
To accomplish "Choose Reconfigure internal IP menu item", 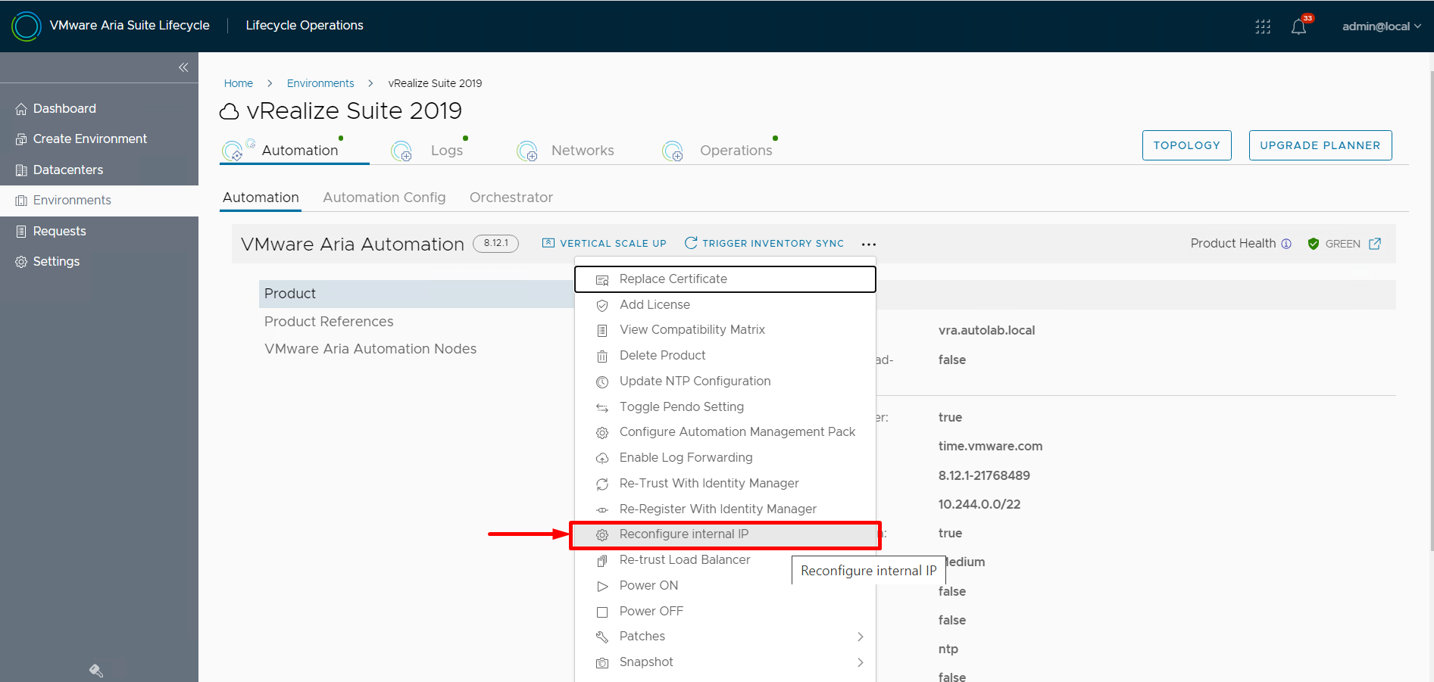I will click(x=726, y=534).
